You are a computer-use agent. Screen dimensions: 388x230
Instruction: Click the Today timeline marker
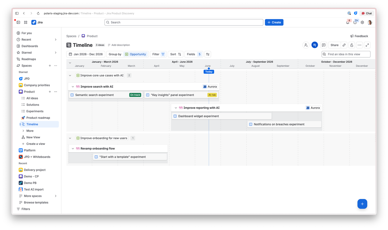(x=209, y=71)
